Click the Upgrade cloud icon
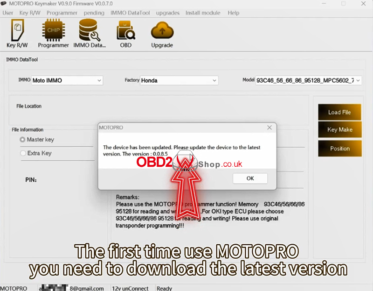Viewport: 373px width, 291px height. [162, 34]
